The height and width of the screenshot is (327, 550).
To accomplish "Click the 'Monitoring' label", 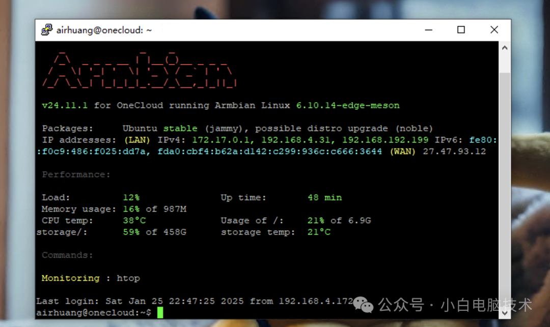I will tap(70, 278).
